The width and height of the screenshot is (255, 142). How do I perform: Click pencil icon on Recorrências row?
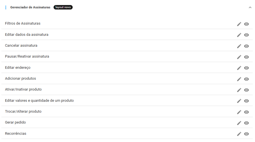[239, 134]
